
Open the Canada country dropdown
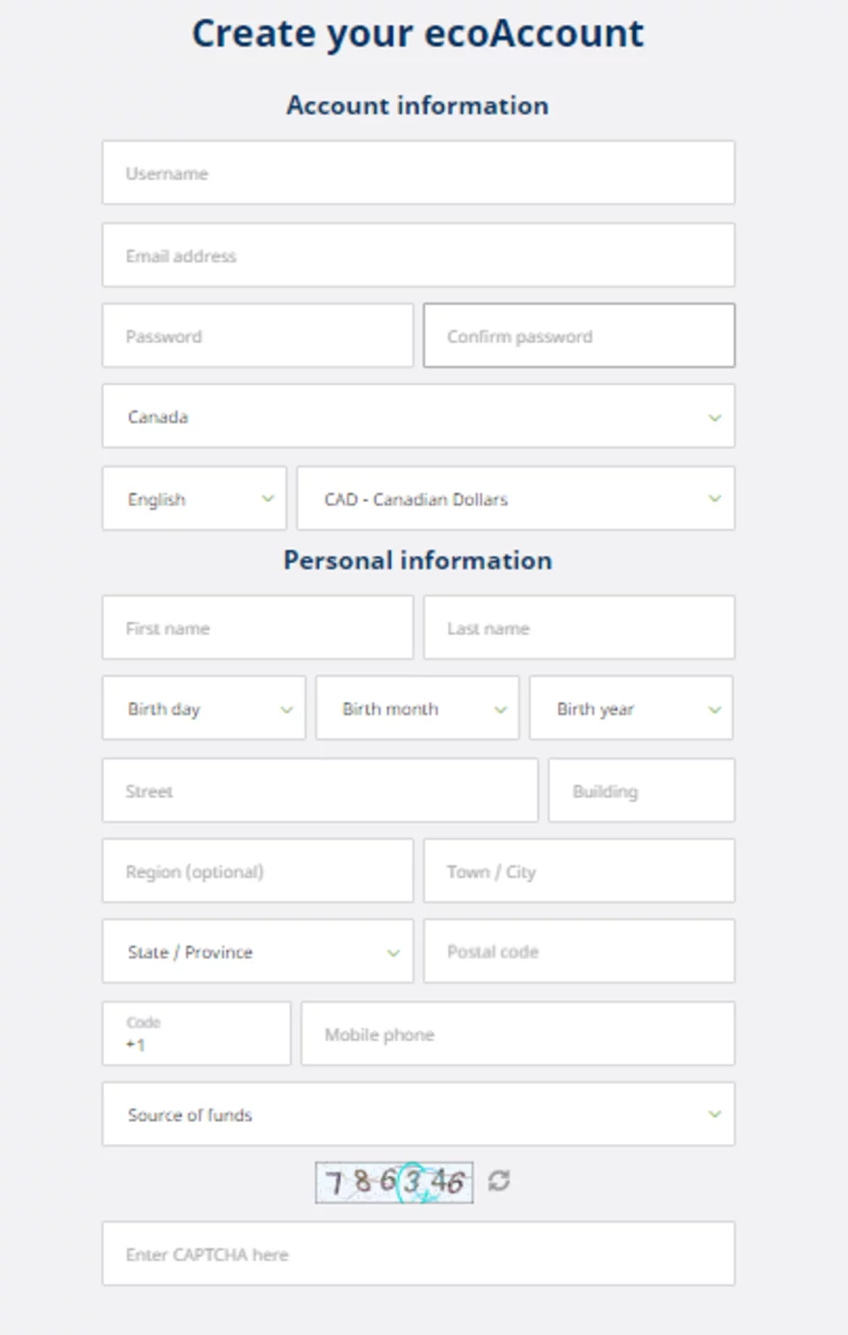[418, 416]
